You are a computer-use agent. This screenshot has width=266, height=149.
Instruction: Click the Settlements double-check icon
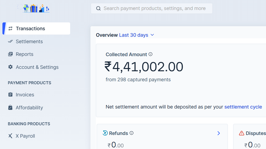10,41
